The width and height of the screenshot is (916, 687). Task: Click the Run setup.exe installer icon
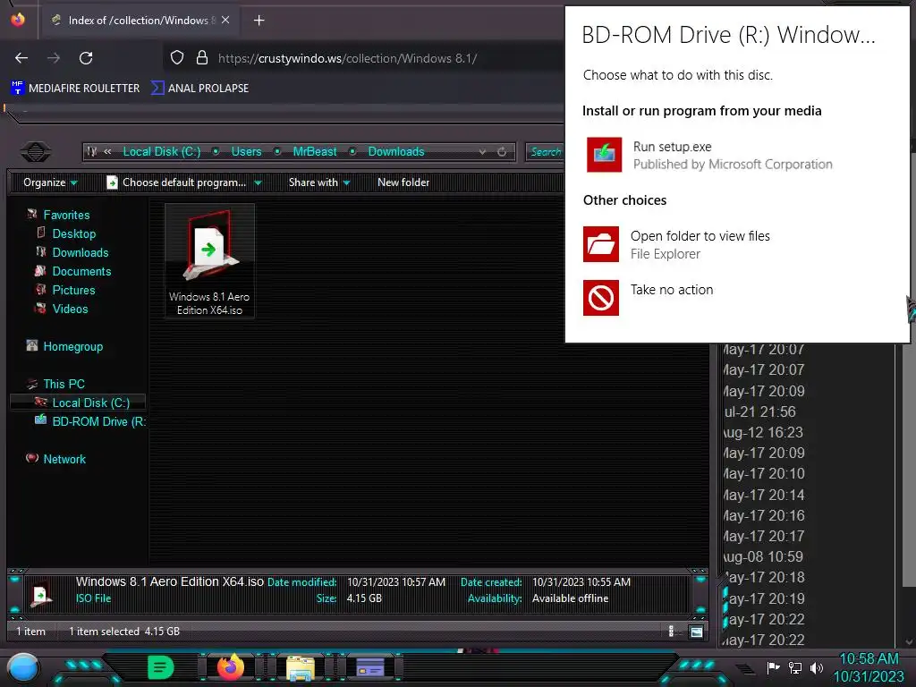pyautogui.click(x=604, y=155)
